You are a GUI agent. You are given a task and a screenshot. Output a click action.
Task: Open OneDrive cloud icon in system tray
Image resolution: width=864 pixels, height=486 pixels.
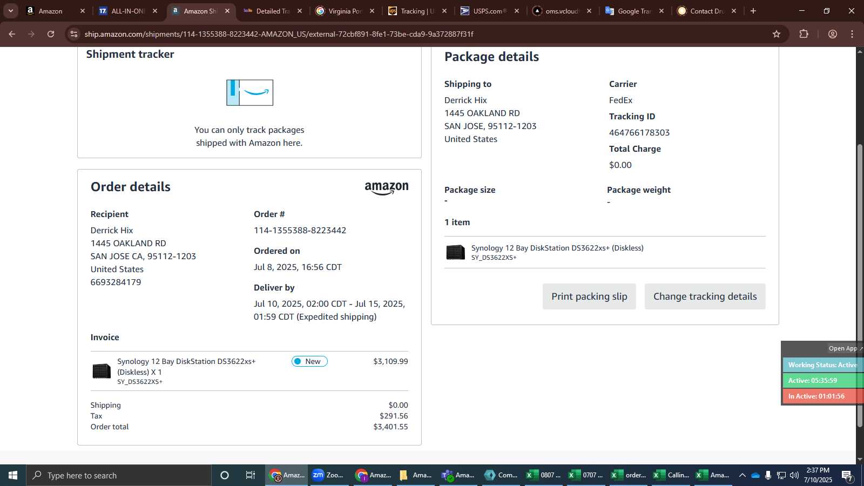(755, 475)
